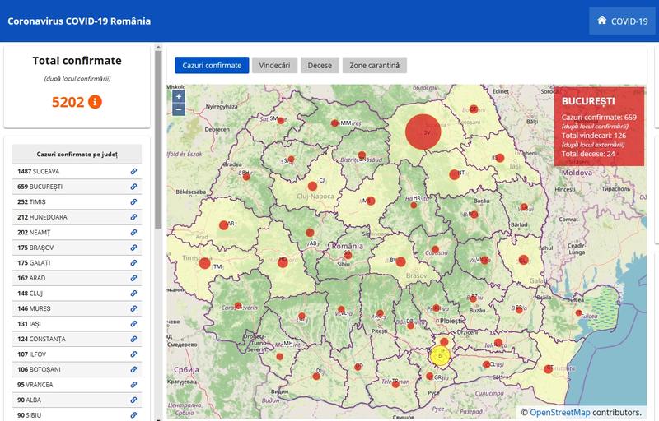The height and width of the screenshot is (421, 659).
Task: Click the large red Suceava circle marker
Action: click(423, 132)
